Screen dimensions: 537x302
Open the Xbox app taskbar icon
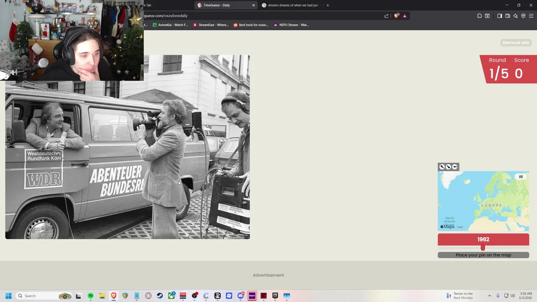point(171,296)
